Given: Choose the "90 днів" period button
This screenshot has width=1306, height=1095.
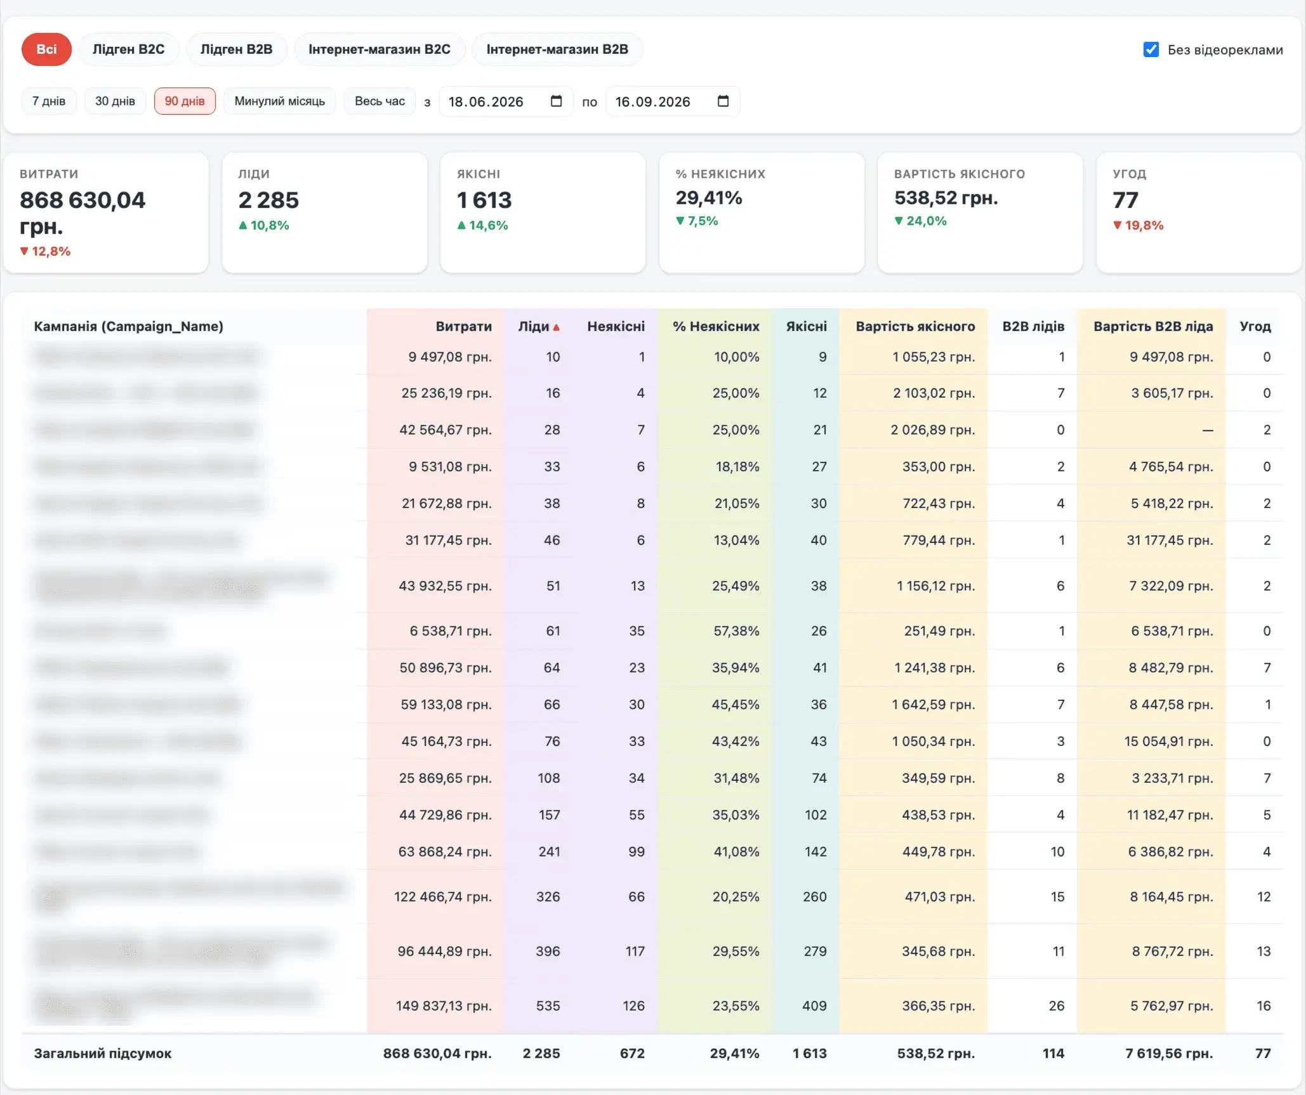Looking at the screenshot, I should (x=185, y=101).
